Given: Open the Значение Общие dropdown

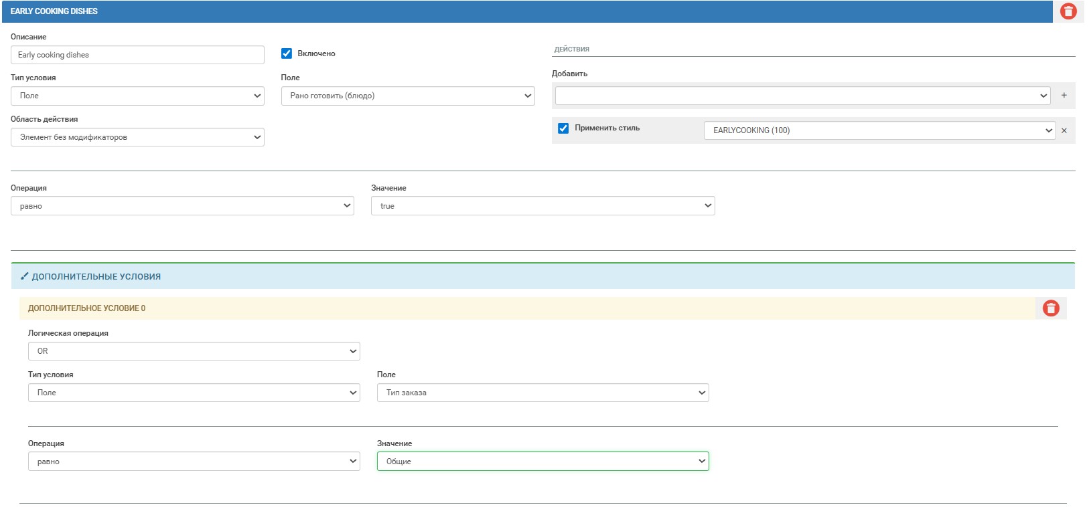Looking at the screenshot, I should coord(542,462).
